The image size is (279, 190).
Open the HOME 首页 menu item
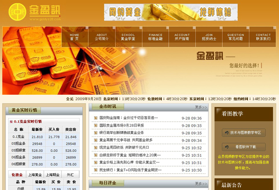[74, 37]
